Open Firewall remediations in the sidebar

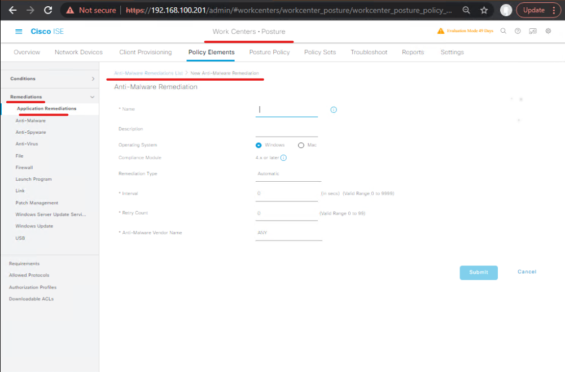pos(24,168)
